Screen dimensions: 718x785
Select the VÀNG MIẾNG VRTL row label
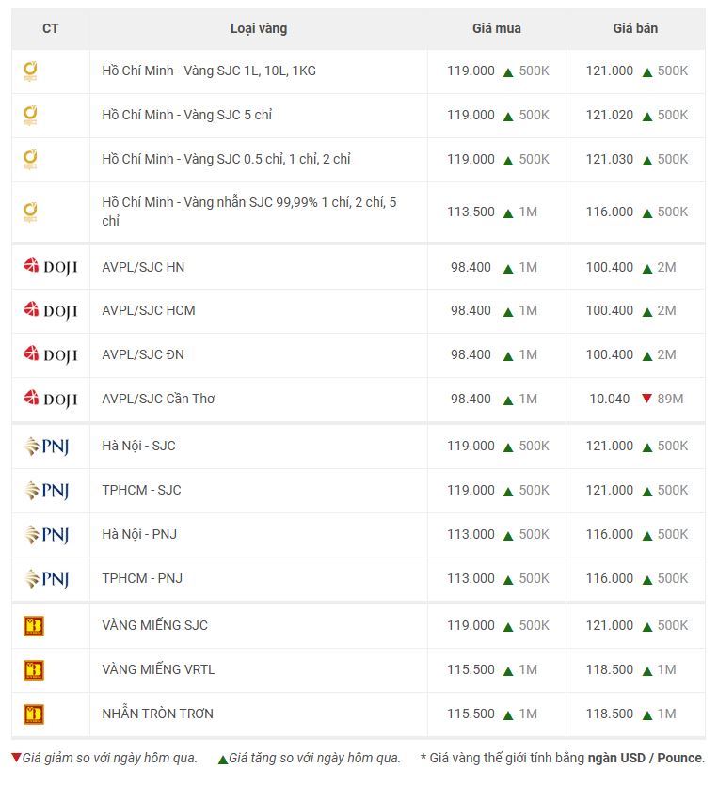click(x=158, y=669)
